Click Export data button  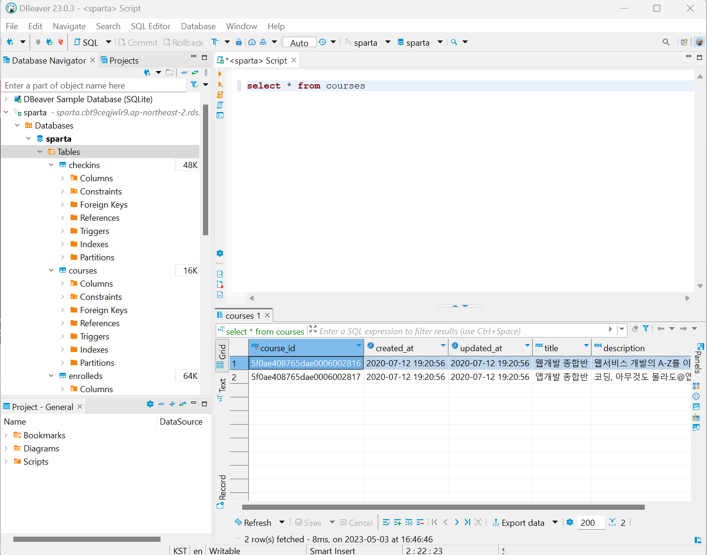pyautogui.click(x=519, y=523)
